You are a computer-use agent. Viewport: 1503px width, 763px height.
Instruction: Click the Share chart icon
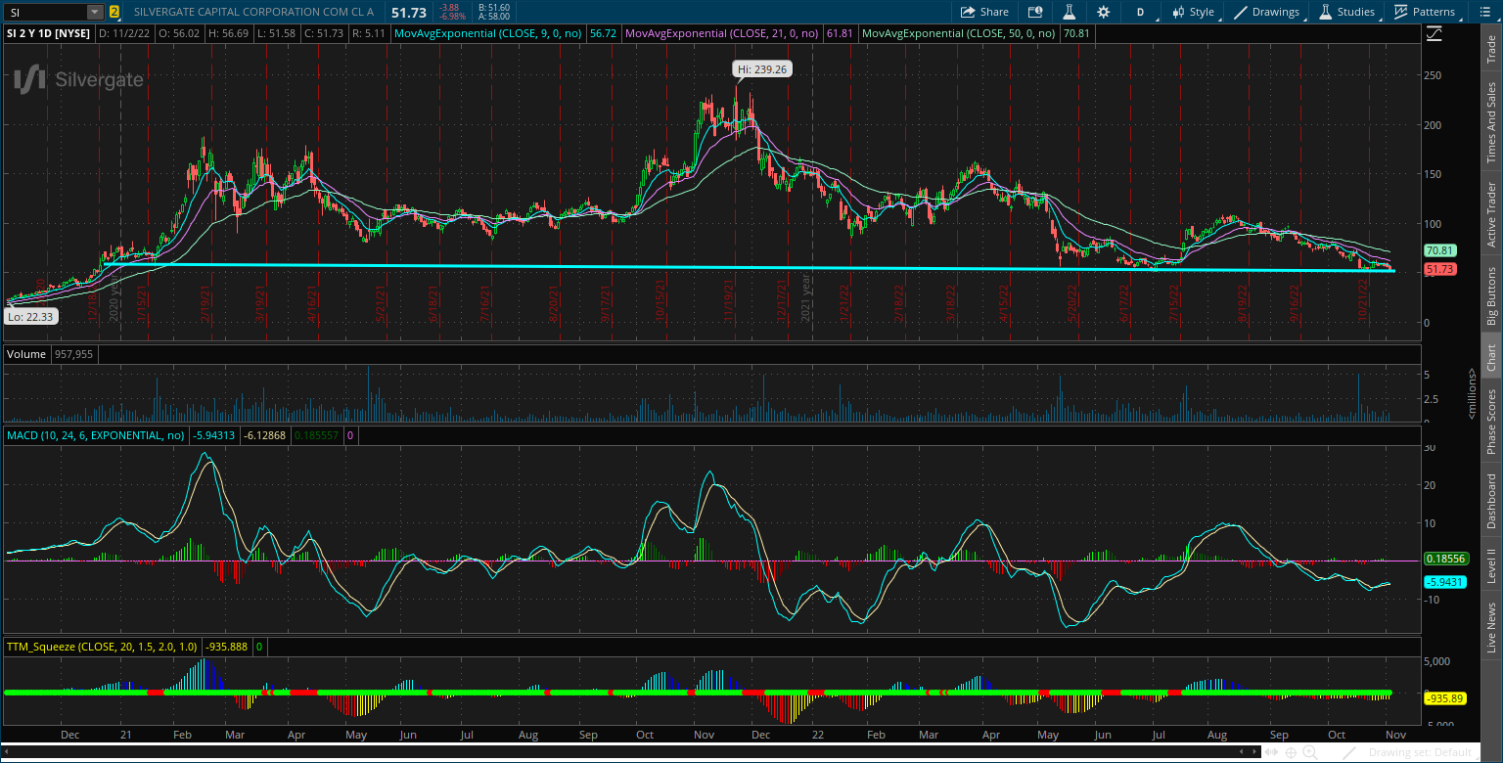click(x=984, y=12)
